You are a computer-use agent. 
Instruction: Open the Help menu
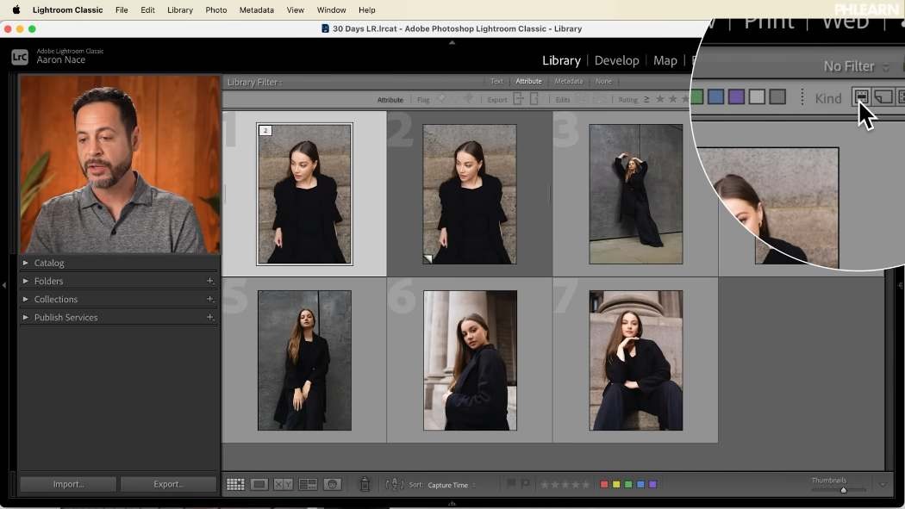367,9
